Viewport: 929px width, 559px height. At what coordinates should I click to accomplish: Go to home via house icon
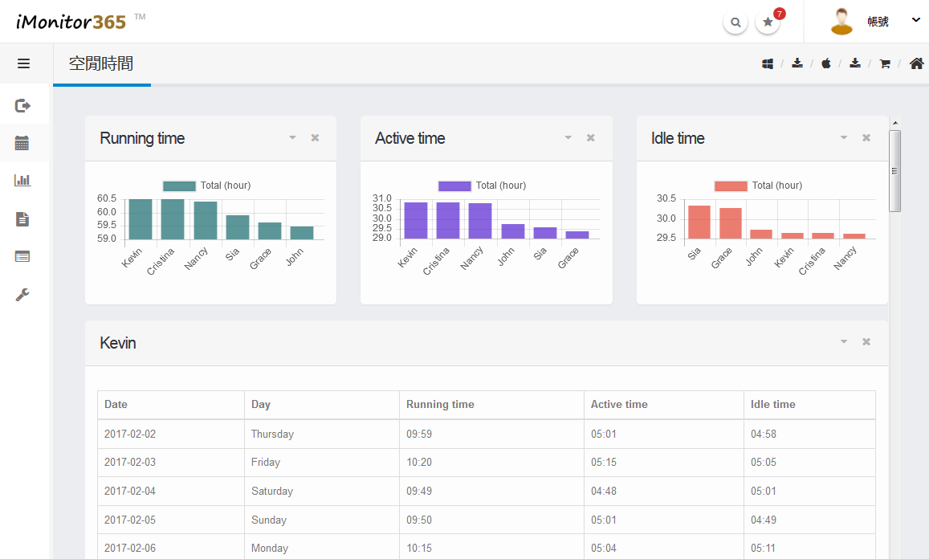pyautogui.click(x=916, y=63)
